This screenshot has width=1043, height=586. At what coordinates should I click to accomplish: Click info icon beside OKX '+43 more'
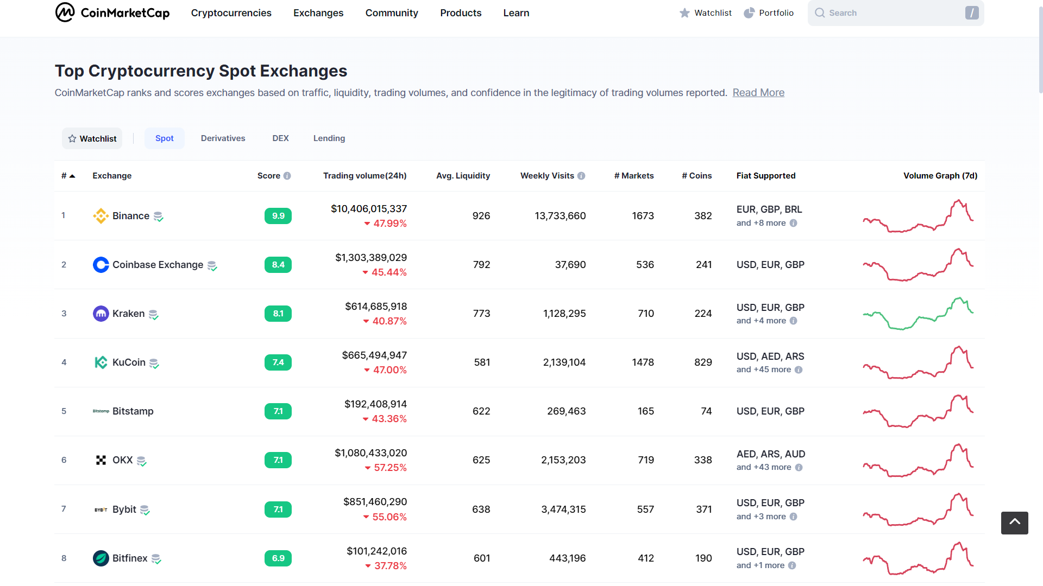point(799,467)
